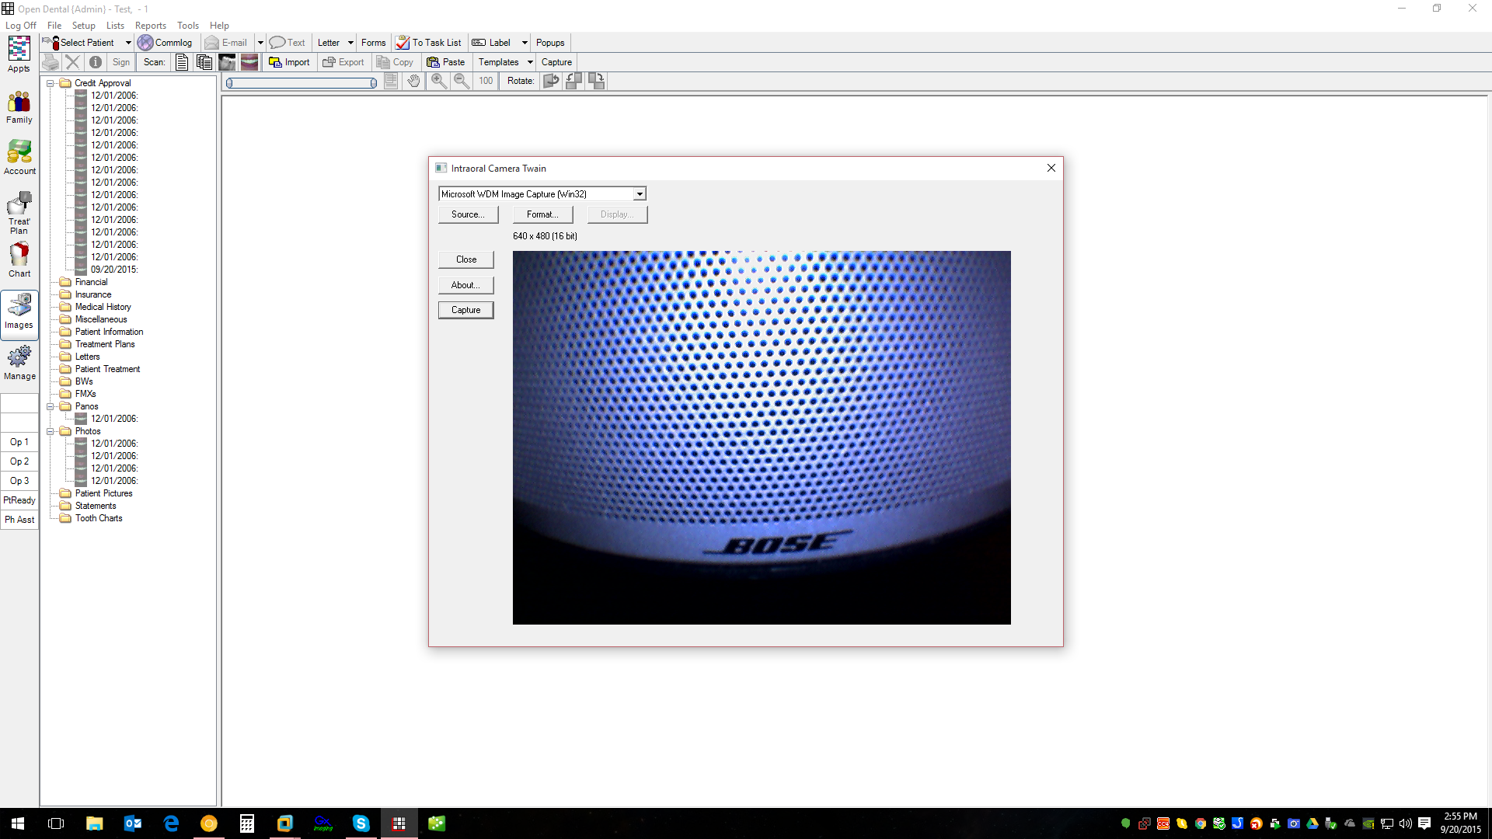Click Capture button in Twain dialog
This screenshot has width=1492, height=839.
pyautogui.click(x=466, y=310)
